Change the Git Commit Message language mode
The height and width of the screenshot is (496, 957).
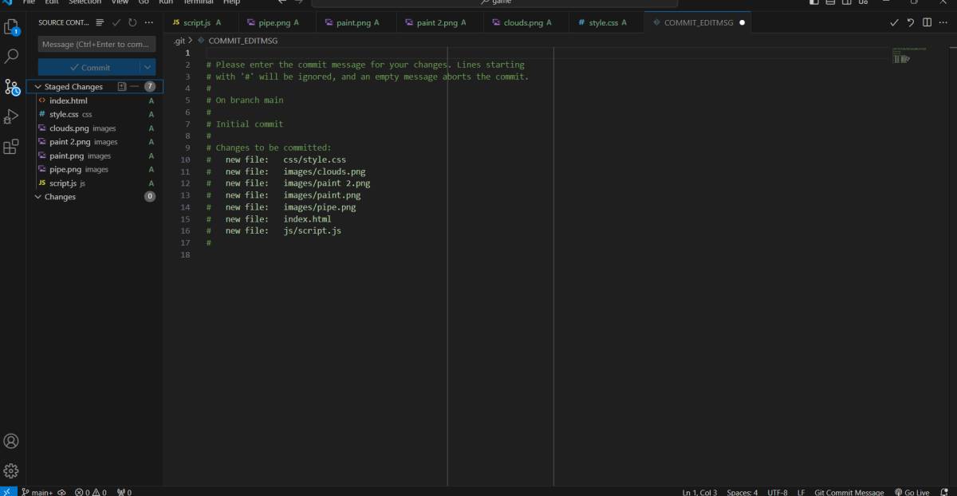tap(849, 492)
